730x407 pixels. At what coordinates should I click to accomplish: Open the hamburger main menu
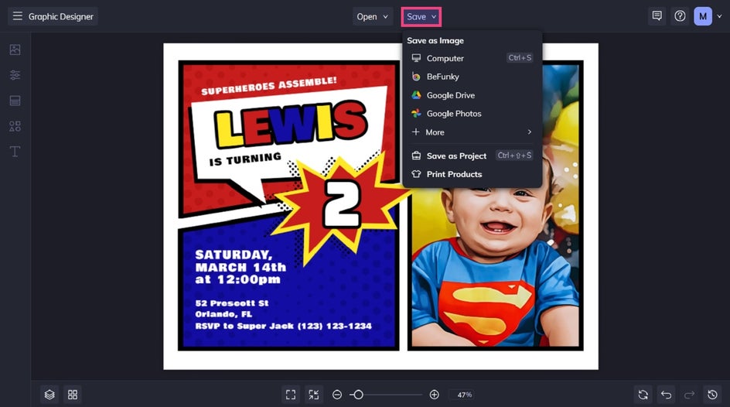[17, 16]
